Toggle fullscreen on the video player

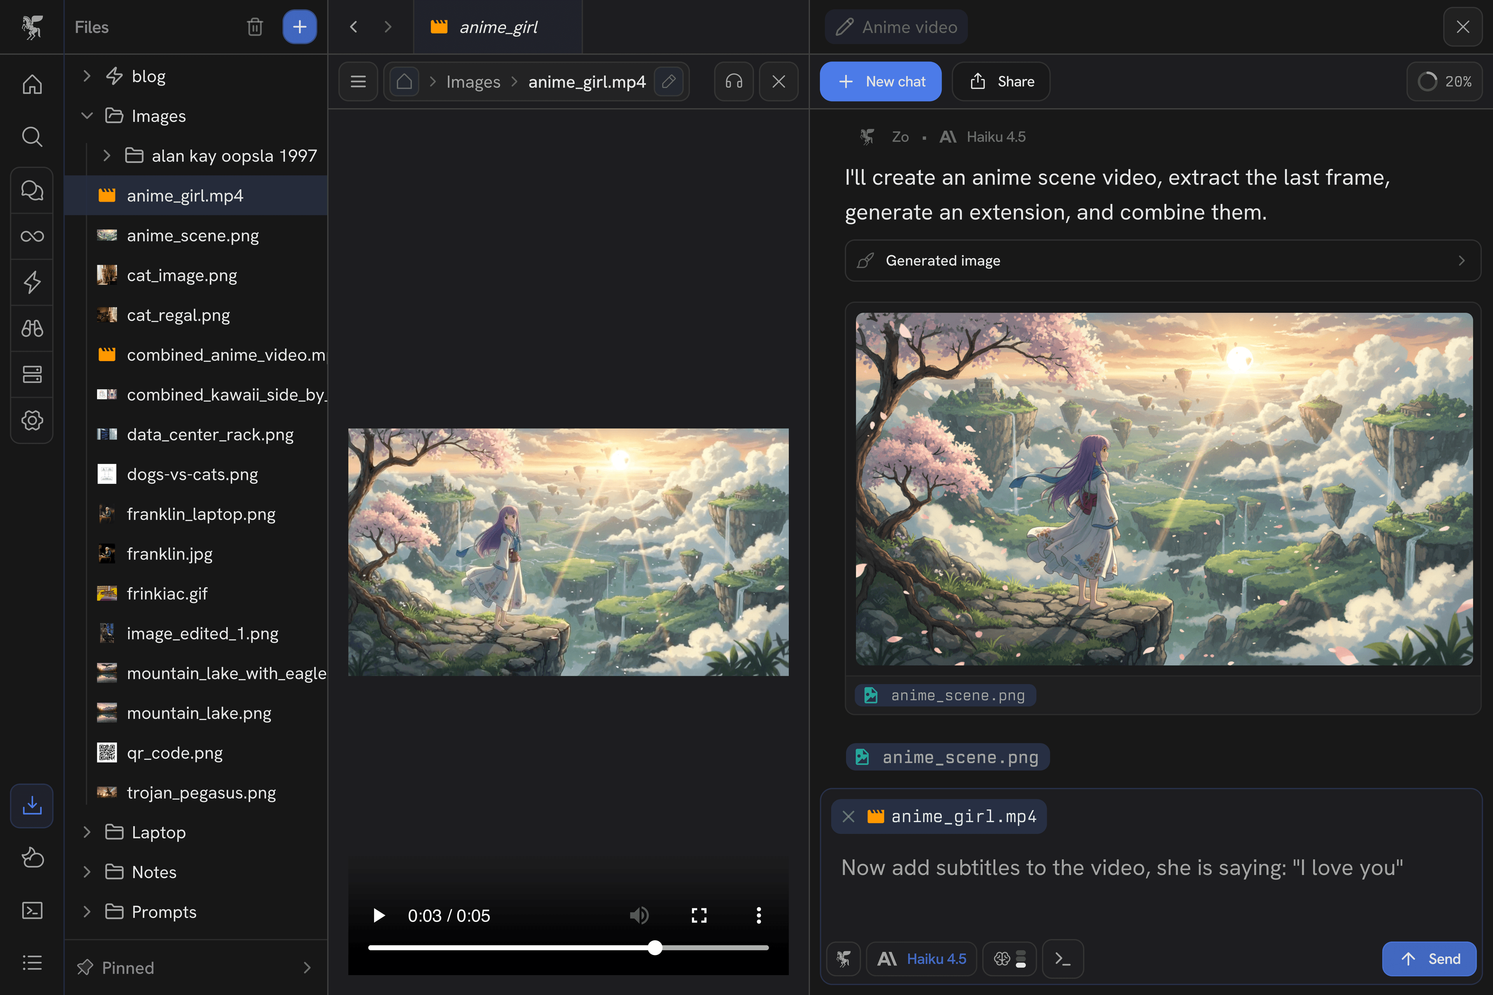(699, 915)
